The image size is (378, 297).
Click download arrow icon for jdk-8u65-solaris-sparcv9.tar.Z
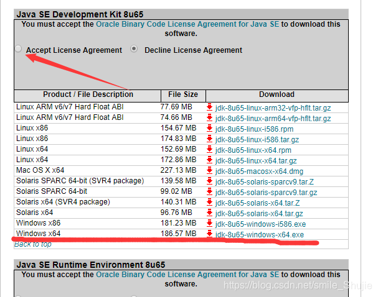click(209, 181)
